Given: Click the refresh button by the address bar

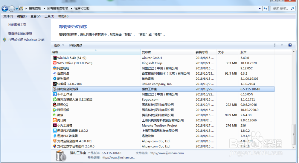Looking at the screenshot, I should pyautogui.click(x=266, y=9).
